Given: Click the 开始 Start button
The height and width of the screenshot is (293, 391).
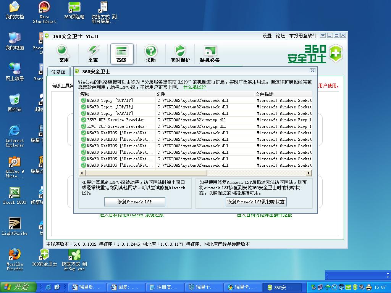Looking at the screenshot, I should coord(18,287).
